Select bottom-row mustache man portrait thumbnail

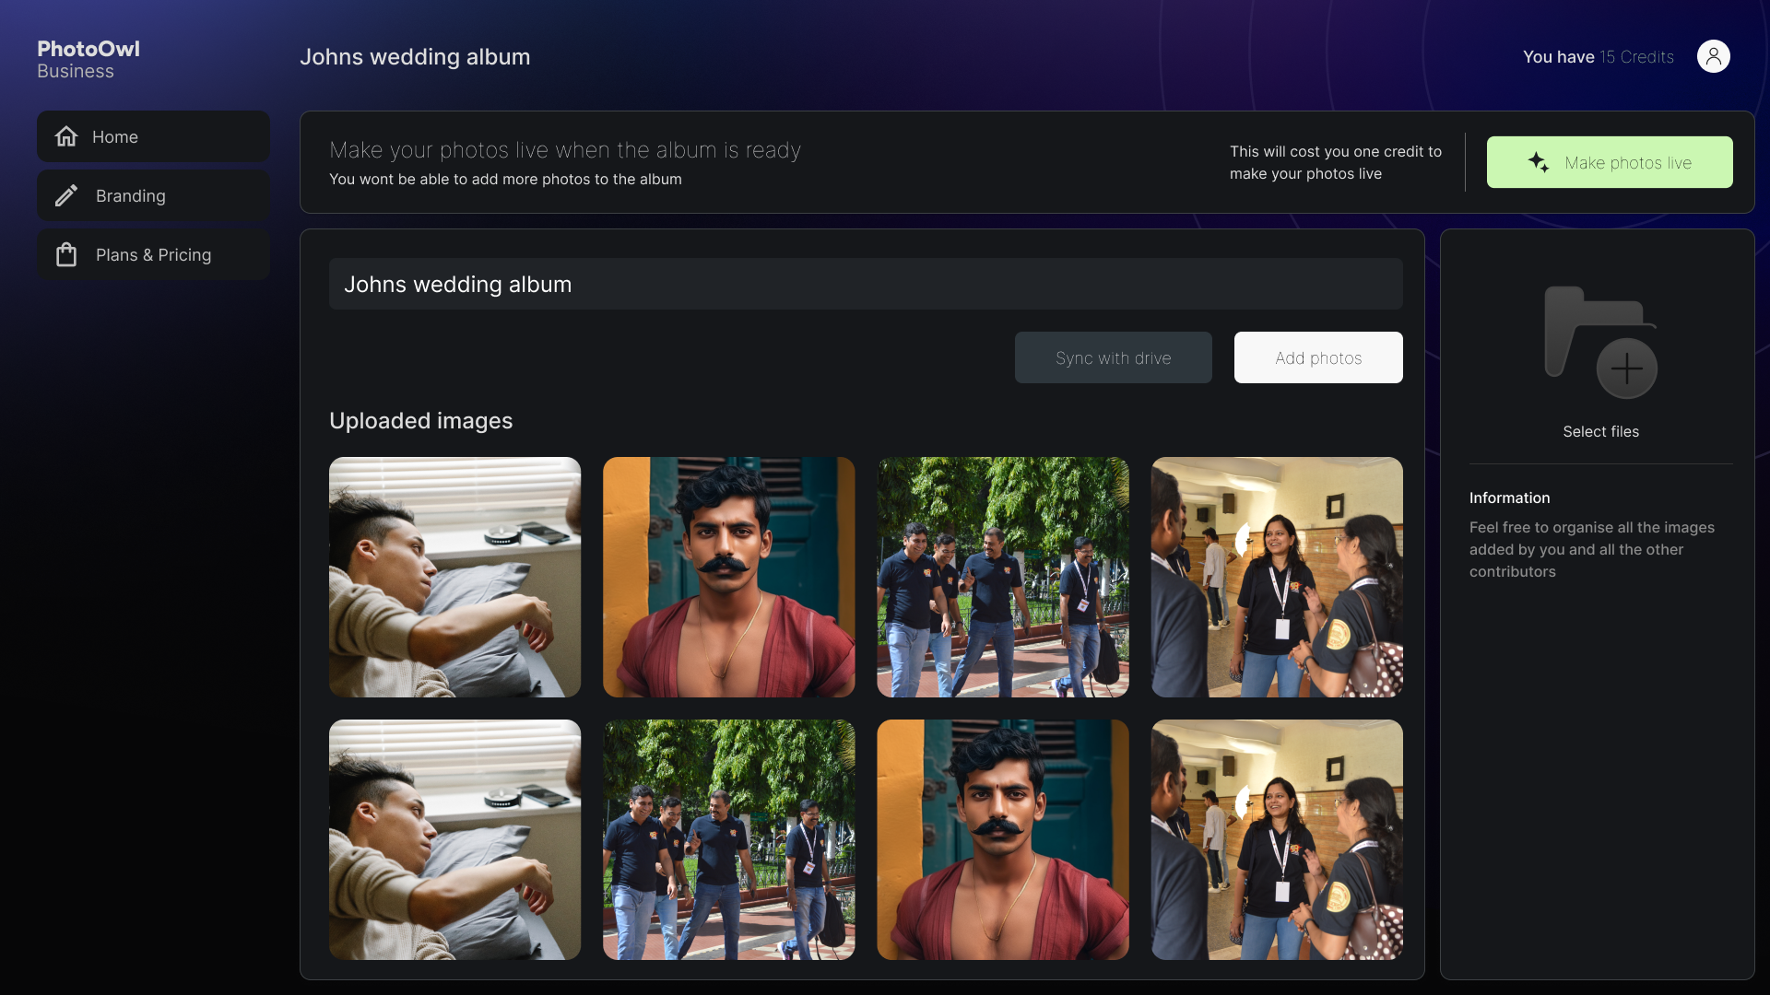1002,839
